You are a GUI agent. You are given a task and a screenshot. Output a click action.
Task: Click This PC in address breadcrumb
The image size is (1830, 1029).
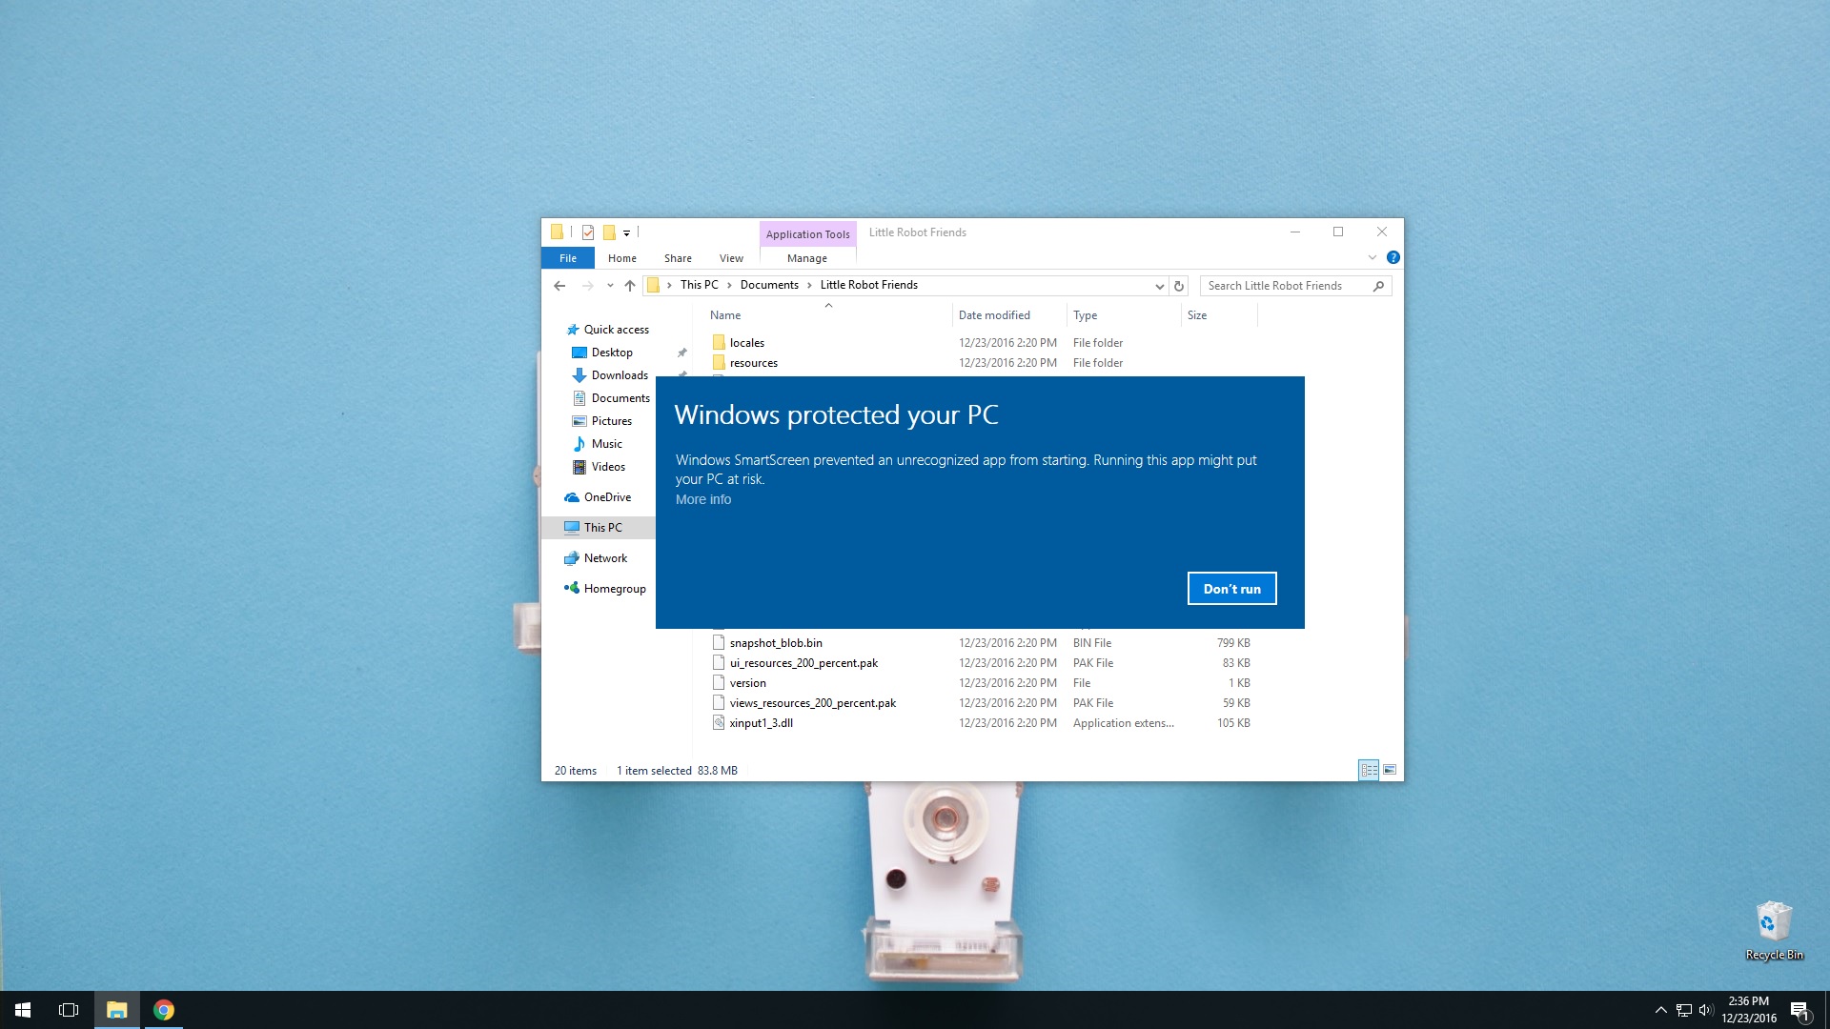[699, 285]
